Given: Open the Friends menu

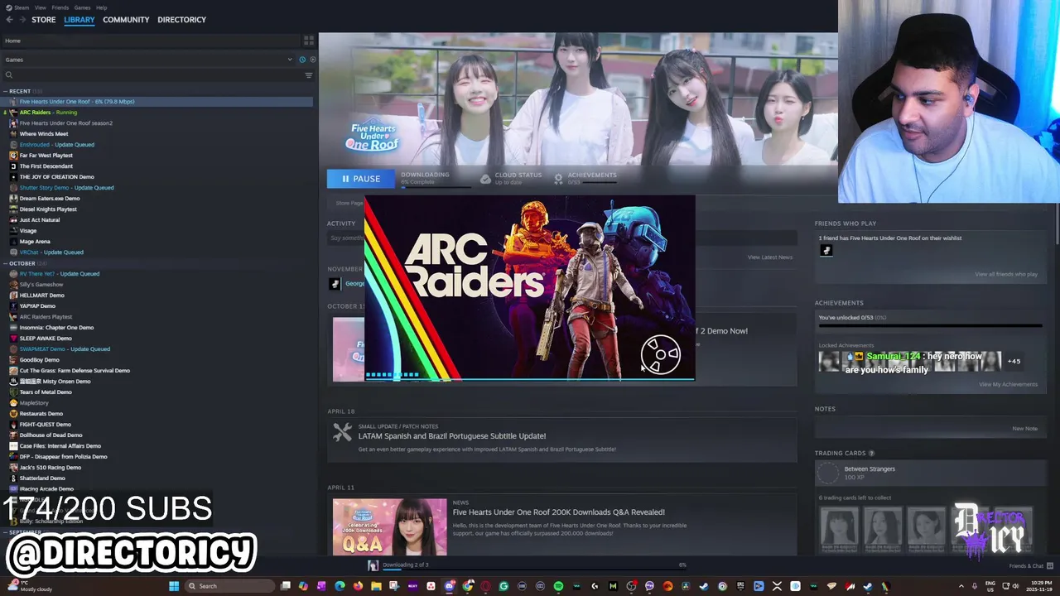Looking at the screenshot, I should (x=60, y=7).
